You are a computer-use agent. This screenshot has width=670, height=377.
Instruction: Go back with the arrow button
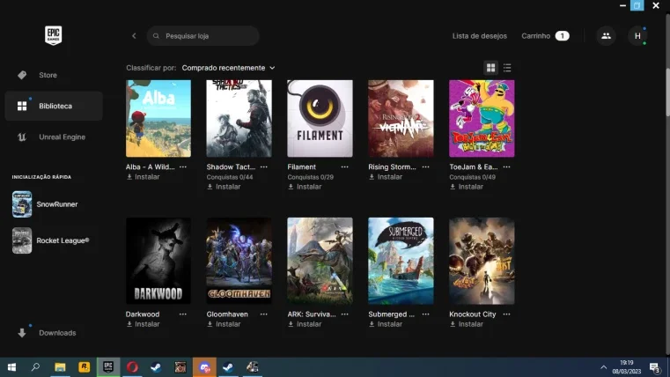point(134,36)
